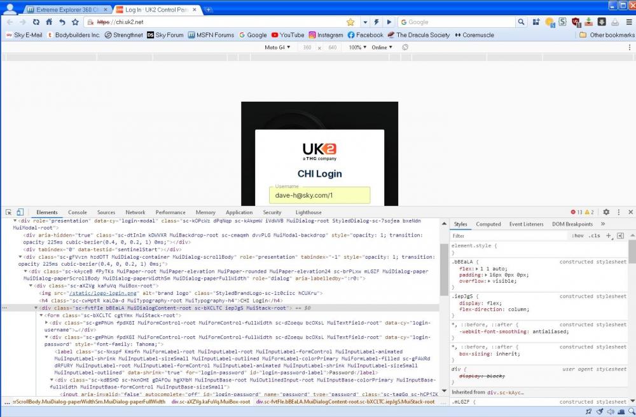Open the 100% zoom dropdown
This screenshot has height=417, width=636.
point(357,47)
